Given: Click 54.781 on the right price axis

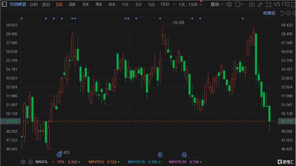Looking at the screenshot, I should (x=287, y=69).
